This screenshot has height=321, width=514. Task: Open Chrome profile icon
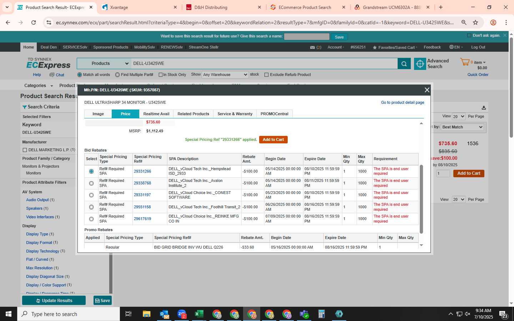493,22
